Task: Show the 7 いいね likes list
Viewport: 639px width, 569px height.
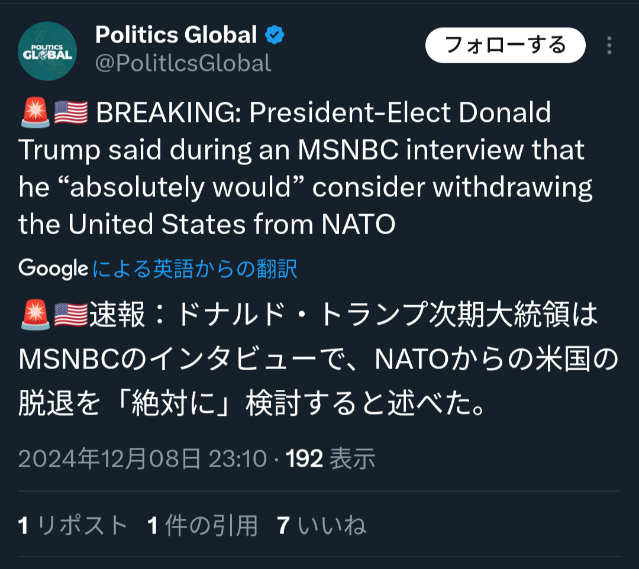Action: click(x=321, y=525)
